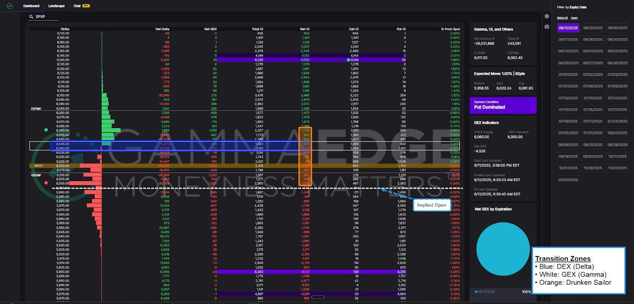The width and height of the screenshot is (634, 304).
Task: Click the Invert link in expiry filter
Action: click(574, 18)
